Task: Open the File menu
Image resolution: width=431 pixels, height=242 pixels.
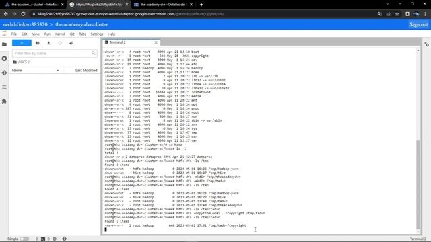Action: point(14,34)
